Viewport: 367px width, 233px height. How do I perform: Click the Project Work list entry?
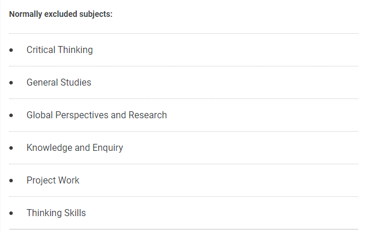53,181
